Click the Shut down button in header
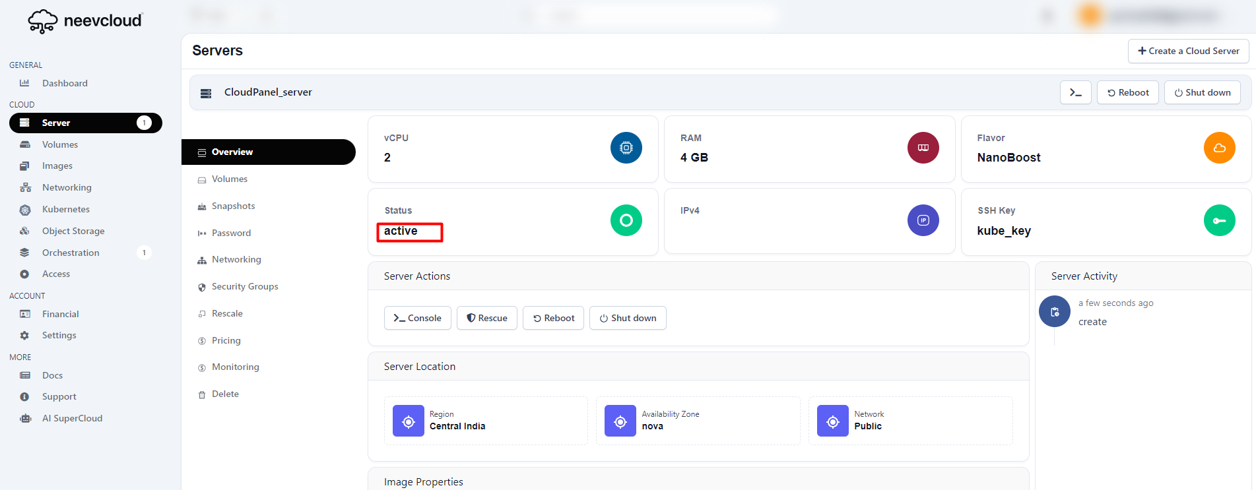Image resolution: width=1256 pixels, height=490 pixels. pyautogui.click(x=1202, y=92)
